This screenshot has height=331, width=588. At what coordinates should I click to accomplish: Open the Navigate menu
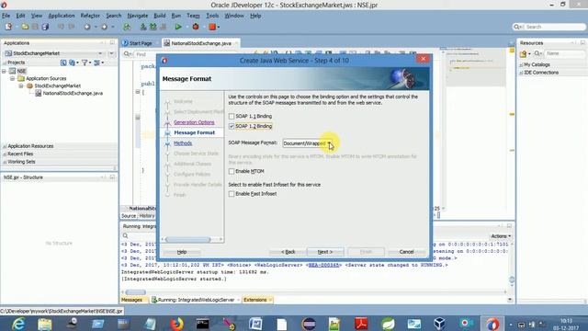pyautogui.click(x=137, y=16)
